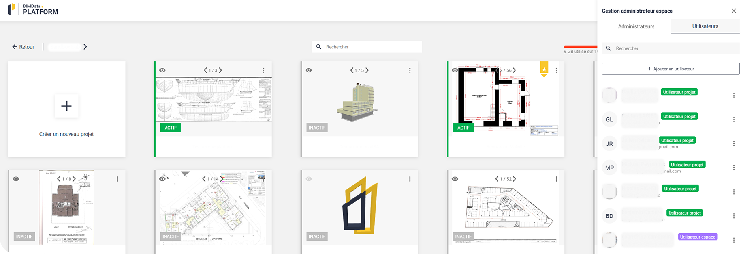Viewport: 741px width, 254px height.
Task: Click the red storage usage bar
Action: (x=580, y=47)
